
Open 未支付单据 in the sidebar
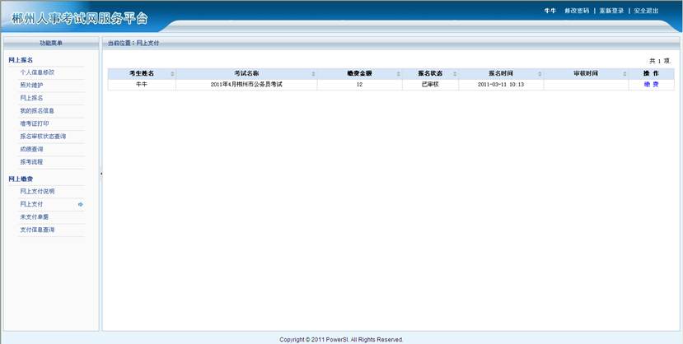point(34,216)
